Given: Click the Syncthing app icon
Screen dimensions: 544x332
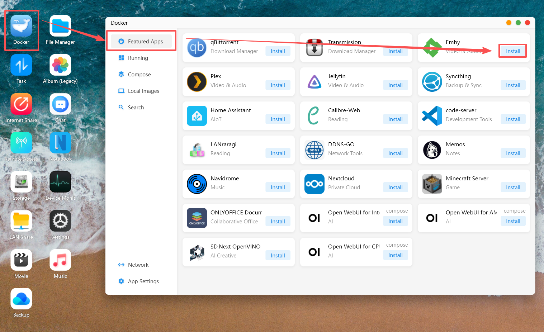Looking at the screenshot, I should pyautogui.click(x=432, y=82).
